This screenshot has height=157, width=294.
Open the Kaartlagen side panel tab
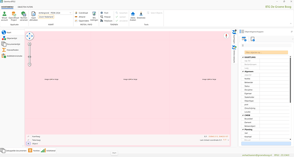coord(234,36)
